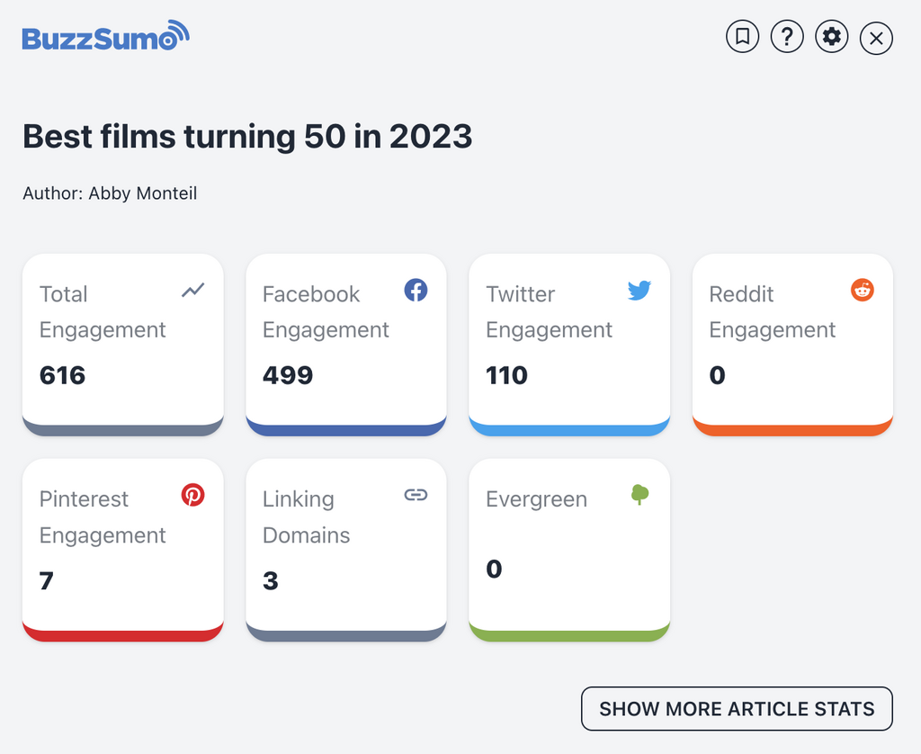Click the Reddit icon on engagement card
Screen dimensions: 921x754
point(862,290)
